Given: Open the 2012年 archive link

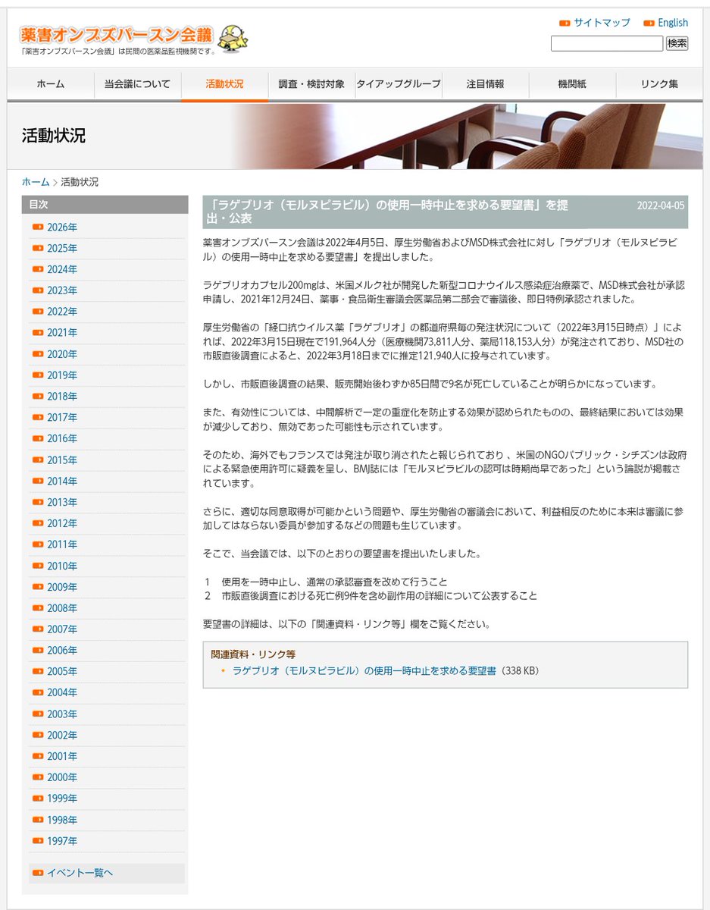Looking at the screenshot, I should (62, 524).
